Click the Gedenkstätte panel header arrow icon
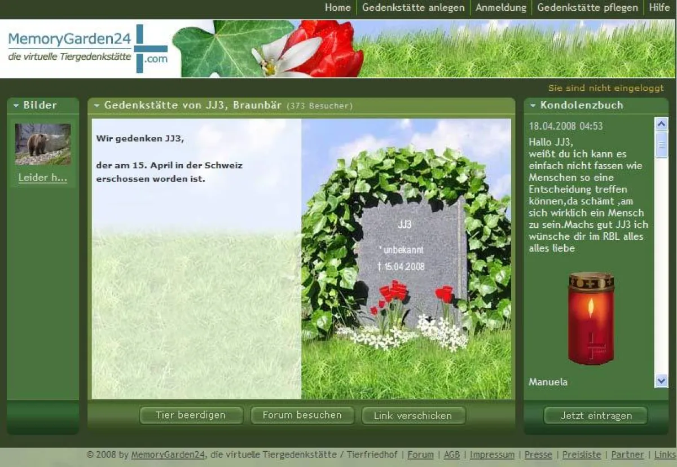677x467 pixels. tap(98, 105)
